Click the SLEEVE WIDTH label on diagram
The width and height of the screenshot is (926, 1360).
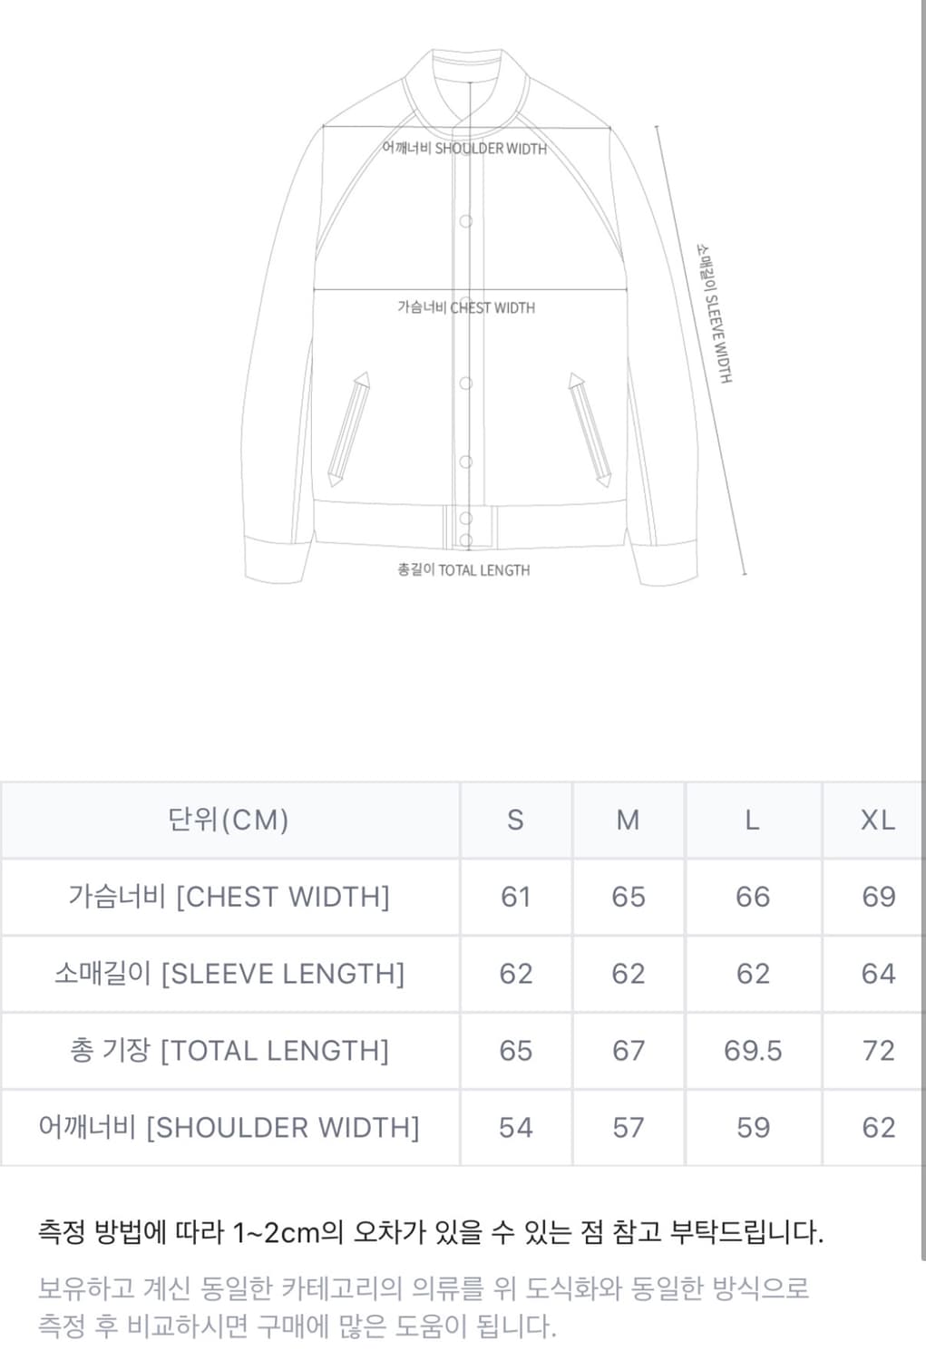pos(715,313)
